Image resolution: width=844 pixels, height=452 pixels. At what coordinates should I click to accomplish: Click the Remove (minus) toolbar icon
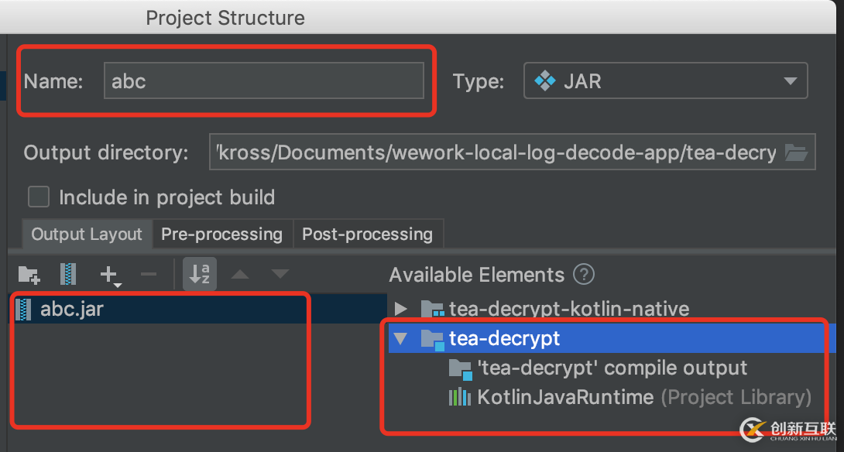coord(149,274)
